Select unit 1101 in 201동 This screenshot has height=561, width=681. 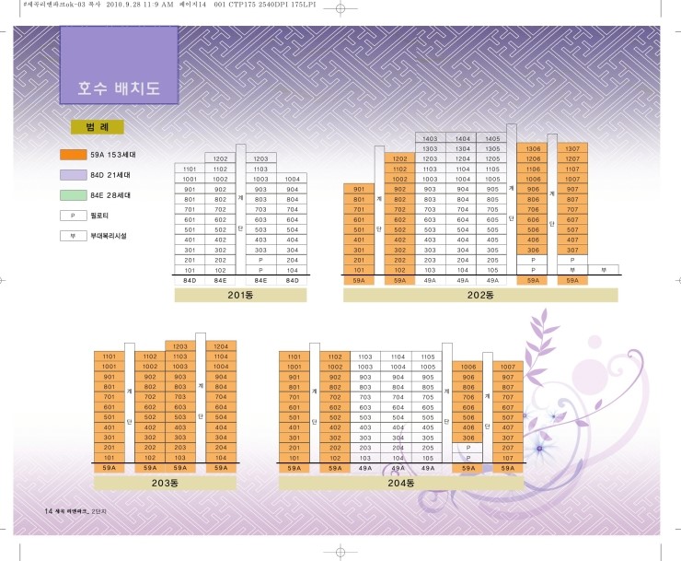tap(190, 169)
